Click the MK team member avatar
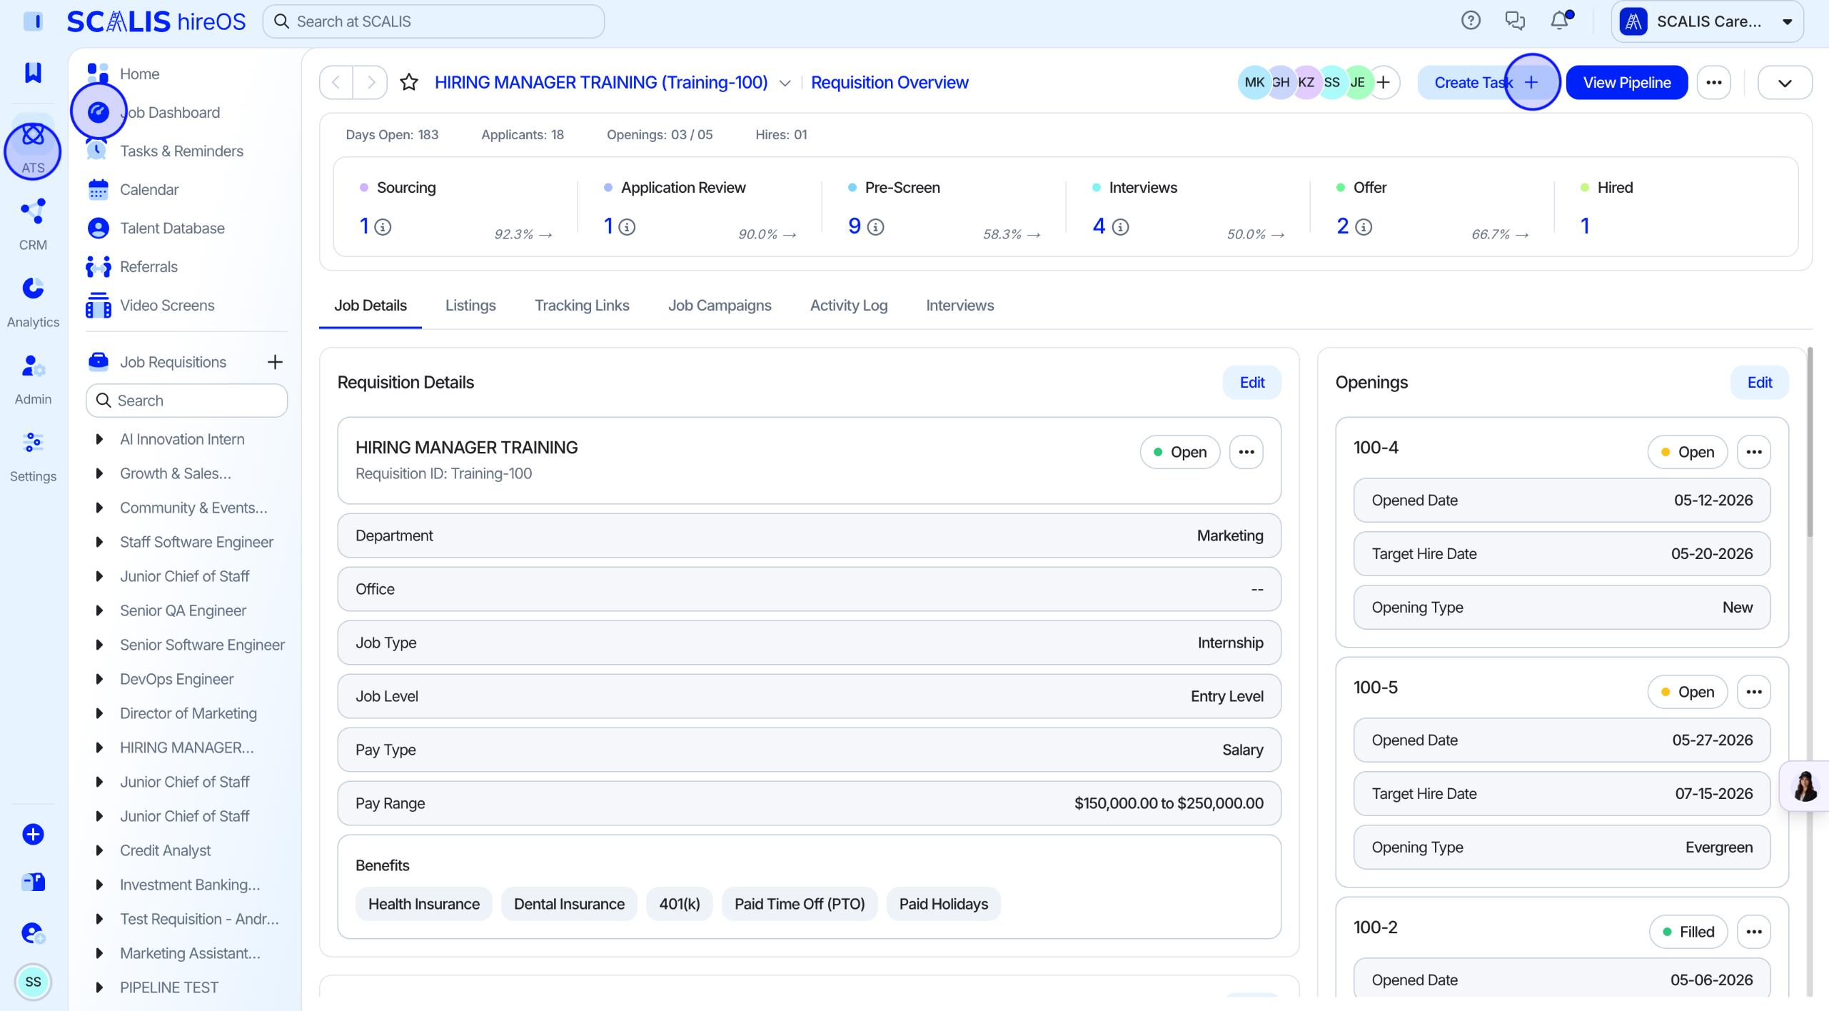This screenshot has width=1829, height=1011. (1254, 82)
